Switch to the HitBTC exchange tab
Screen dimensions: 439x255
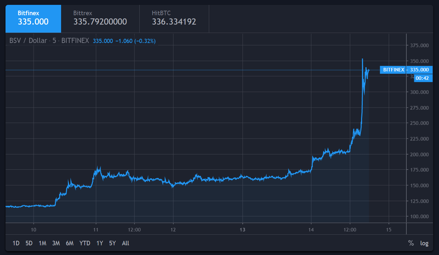(x=174, y=19)
